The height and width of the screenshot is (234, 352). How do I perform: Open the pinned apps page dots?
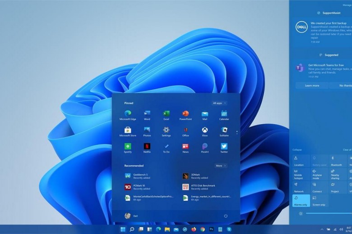(237, 133)
